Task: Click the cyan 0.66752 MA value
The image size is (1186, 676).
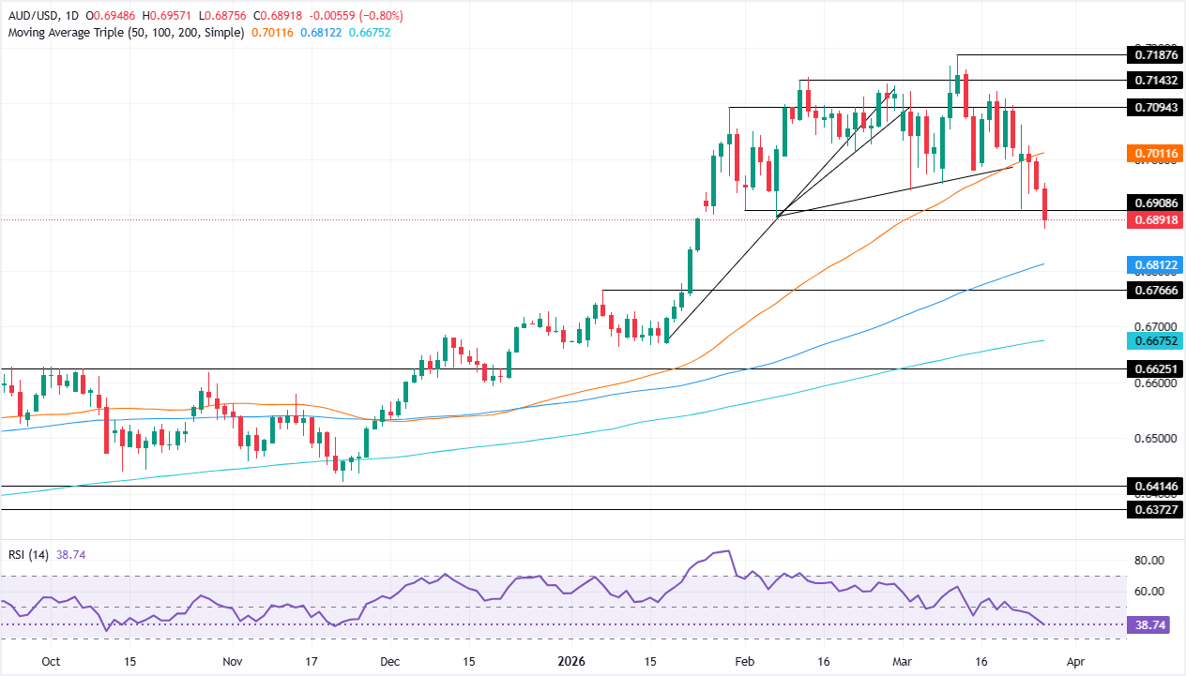Action: coord(1154,341)
